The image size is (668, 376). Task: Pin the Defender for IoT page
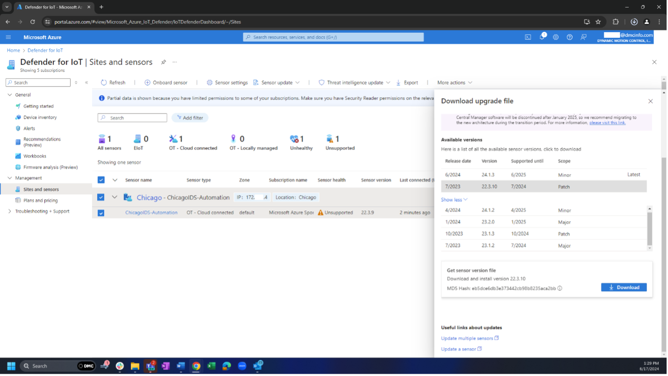coord(163,62)
